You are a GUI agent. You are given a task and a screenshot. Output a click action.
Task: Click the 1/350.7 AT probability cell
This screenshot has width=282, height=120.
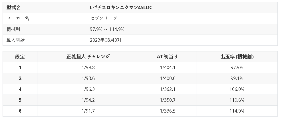tap(168, 100)
